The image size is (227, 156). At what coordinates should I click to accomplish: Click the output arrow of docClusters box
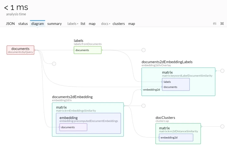tap(201, 126)
